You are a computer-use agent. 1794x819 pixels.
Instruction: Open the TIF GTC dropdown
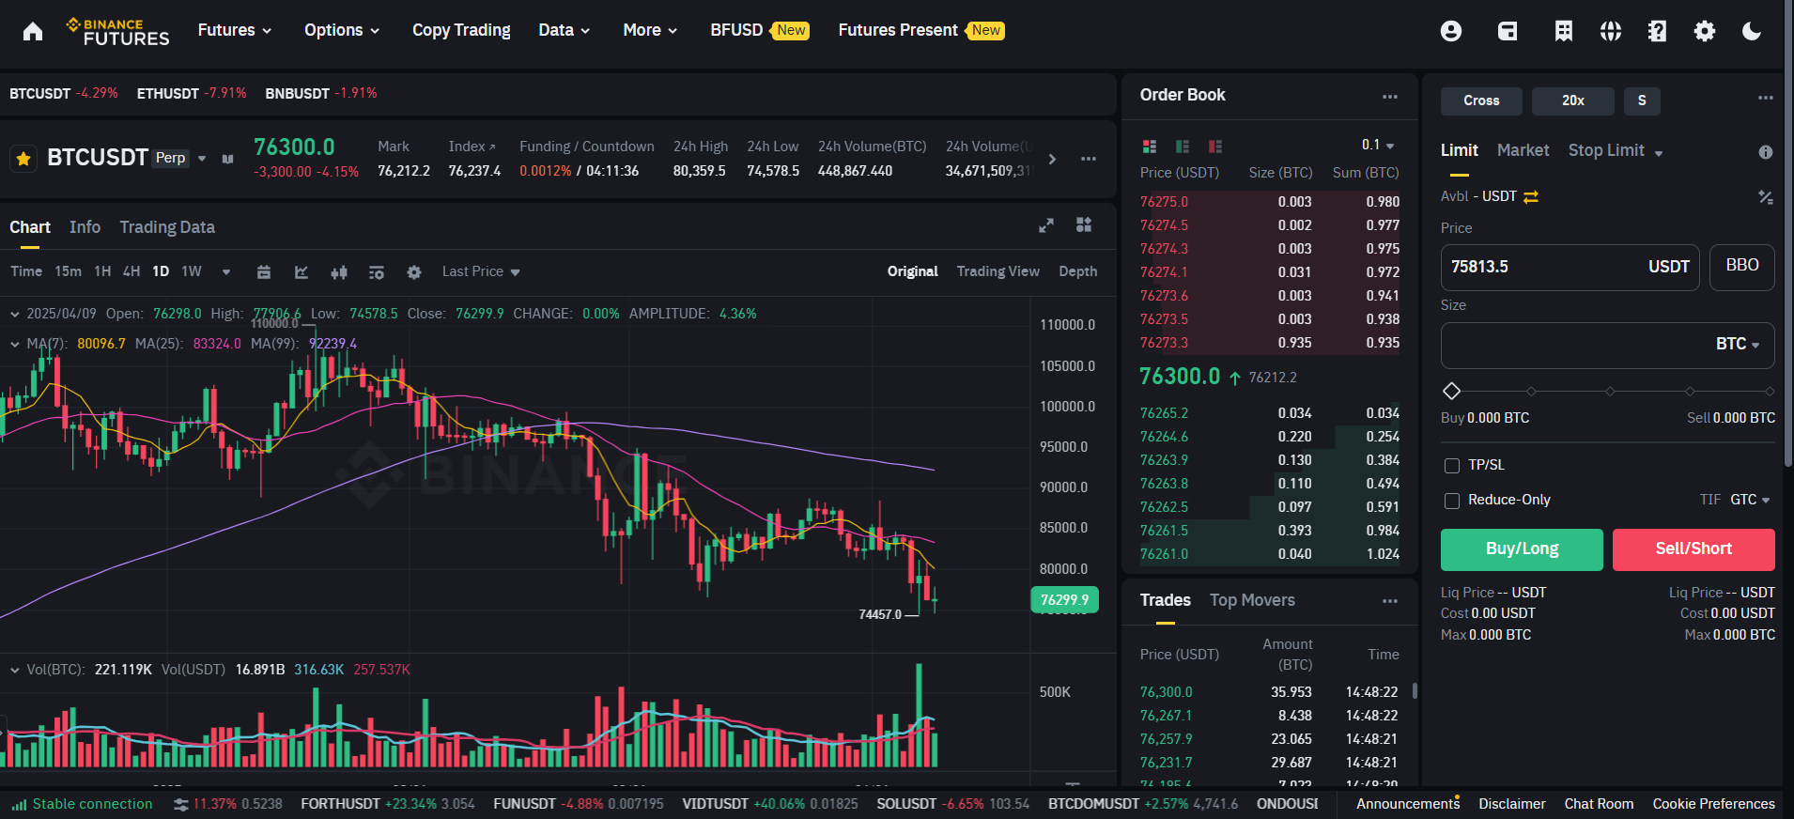[x=1749, y=500]
